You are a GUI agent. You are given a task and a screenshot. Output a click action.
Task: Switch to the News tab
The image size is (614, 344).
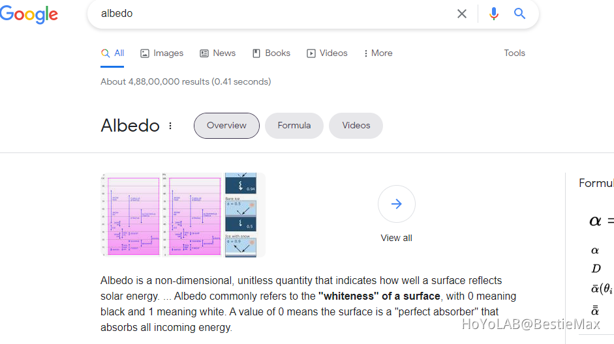click(217, 53)
